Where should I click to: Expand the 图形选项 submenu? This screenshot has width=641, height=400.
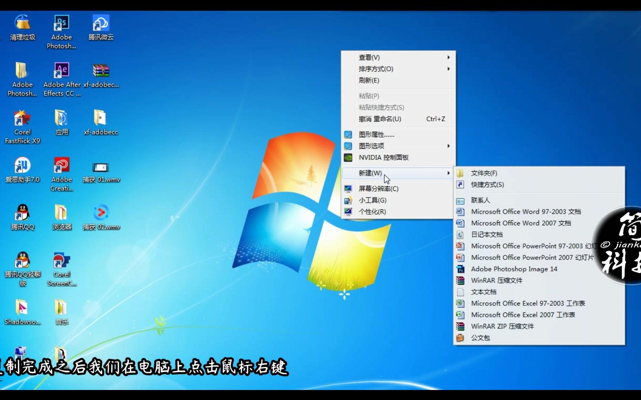point(398,146)
